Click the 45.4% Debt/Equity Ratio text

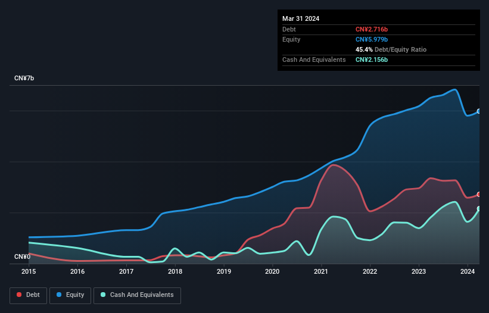click(x=391, y=49)
